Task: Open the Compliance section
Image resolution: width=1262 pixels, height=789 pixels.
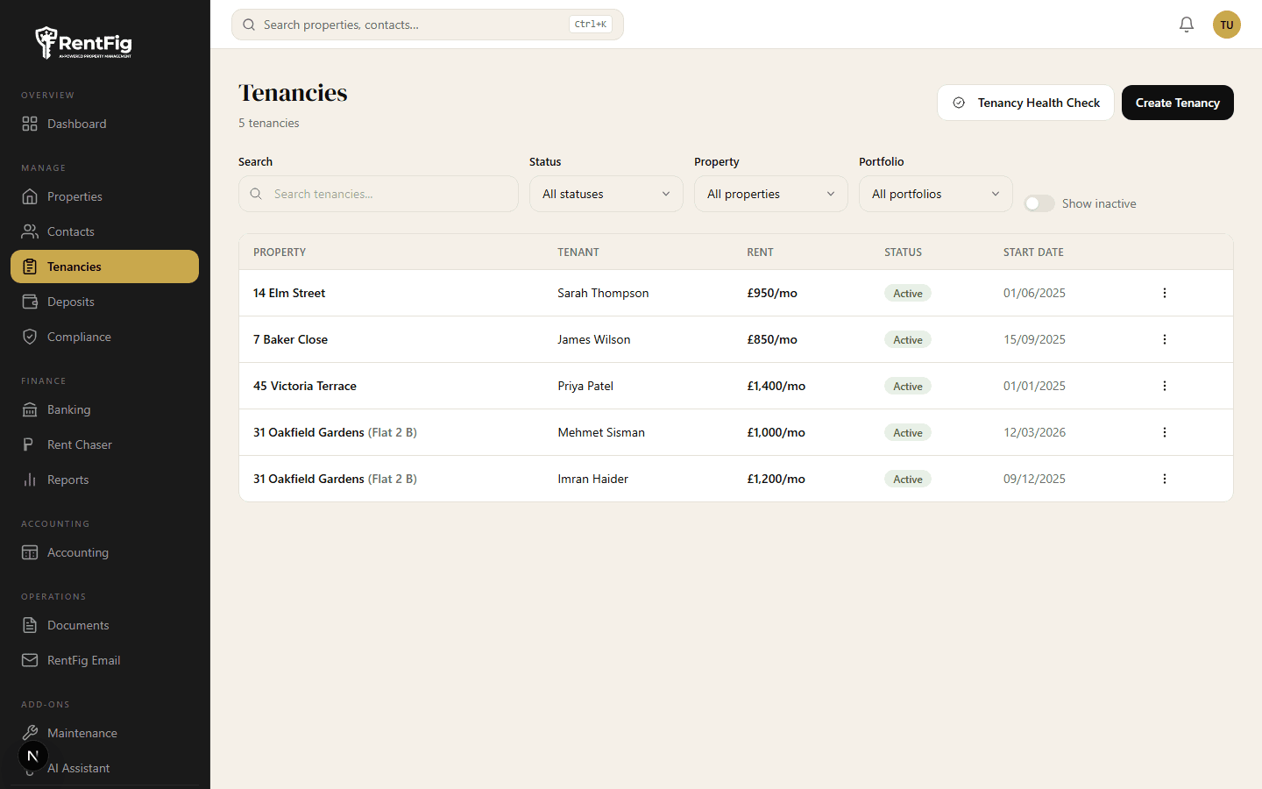Action: click(x=79, y=337)
